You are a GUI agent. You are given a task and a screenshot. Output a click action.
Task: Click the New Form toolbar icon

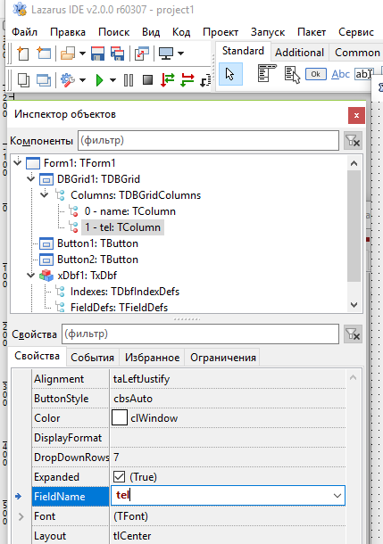tap(44, 54)
